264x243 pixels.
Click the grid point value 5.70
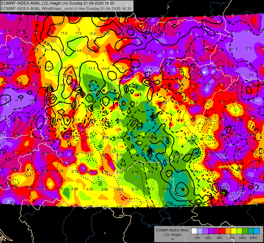(x=222, y=84)
